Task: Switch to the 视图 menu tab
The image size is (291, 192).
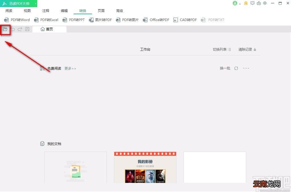Action: (x=27, y=11)
